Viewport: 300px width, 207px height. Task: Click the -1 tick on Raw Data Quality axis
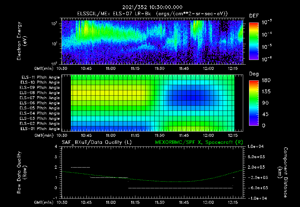(55, 198)
